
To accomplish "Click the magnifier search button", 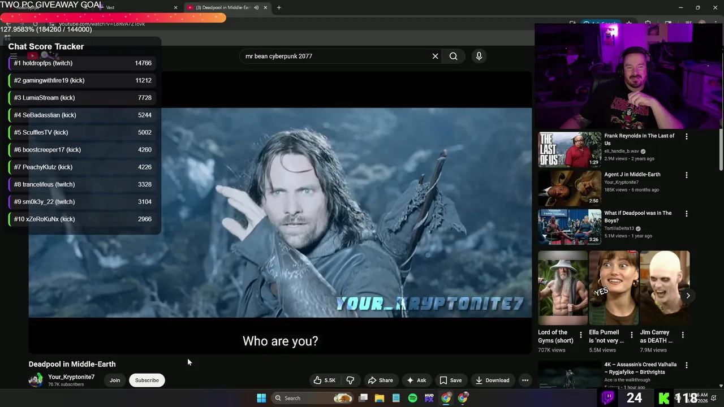I will coord(453,56).
